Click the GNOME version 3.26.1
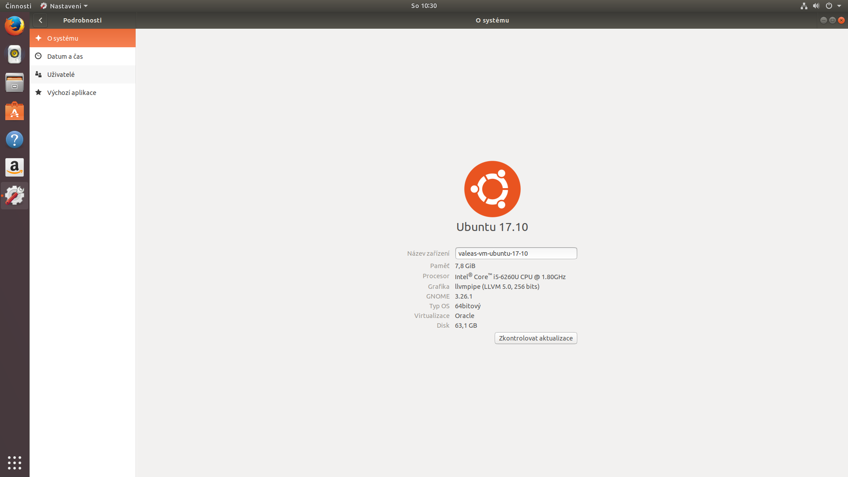The height and width of the screenshot is (477, 848). tap(464, 296)
